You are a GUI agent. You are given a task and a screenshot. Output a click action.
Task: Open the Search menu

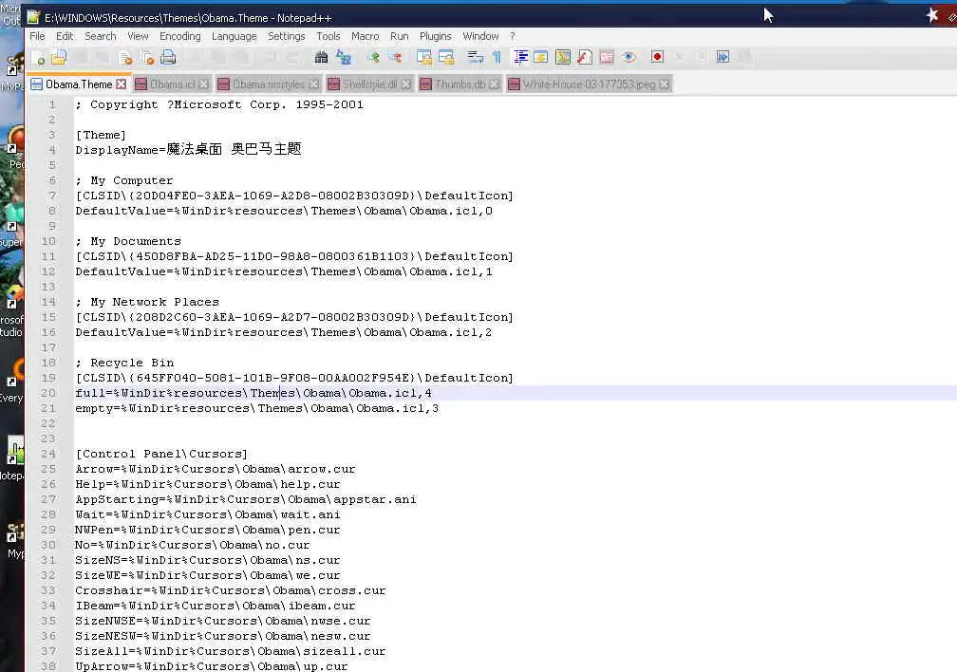(100, 36)
